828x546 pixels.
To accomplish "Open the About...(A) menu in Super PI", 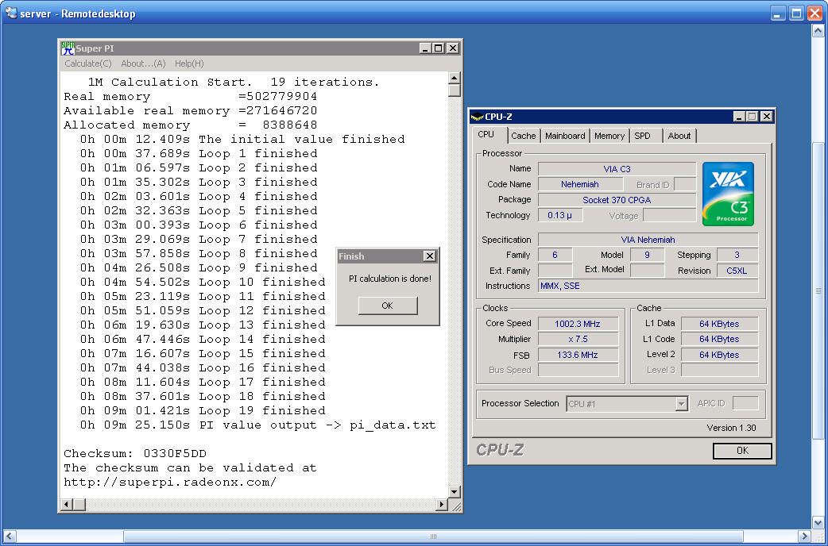I will [143, 63].
